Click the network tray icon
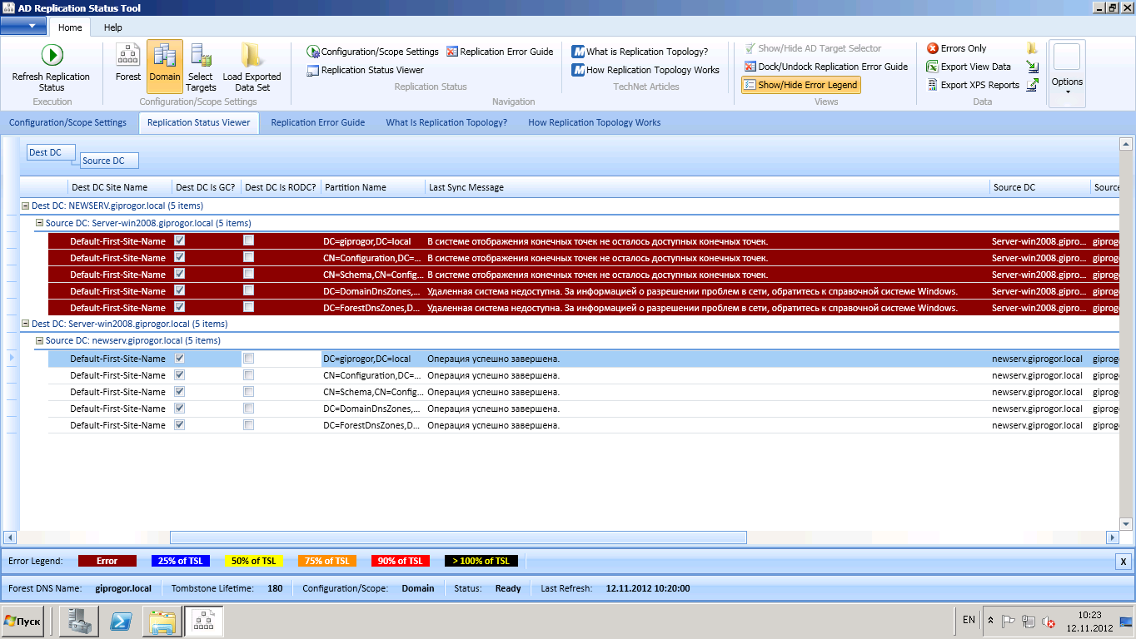Screen dimensions: 1136x639 [1029, 622]
